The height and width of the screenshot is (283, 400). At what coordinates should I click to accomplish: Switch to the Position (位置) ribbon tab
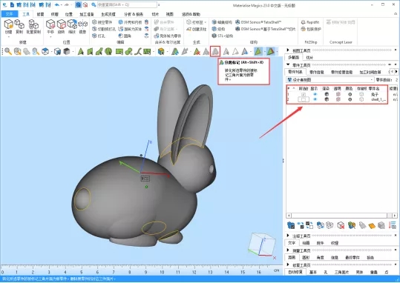pyautogui.click(x=69, y=14)
